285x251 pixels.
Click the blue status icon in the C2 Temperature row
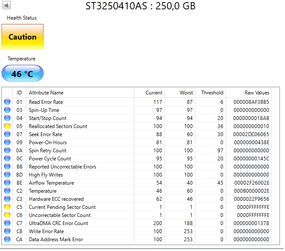pos(7,191)
